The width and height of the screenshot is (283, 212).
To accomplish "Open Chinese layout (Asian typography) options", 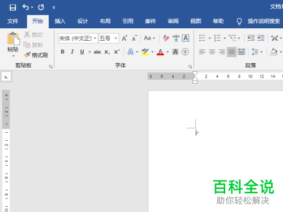I will (x=275, y=38).
